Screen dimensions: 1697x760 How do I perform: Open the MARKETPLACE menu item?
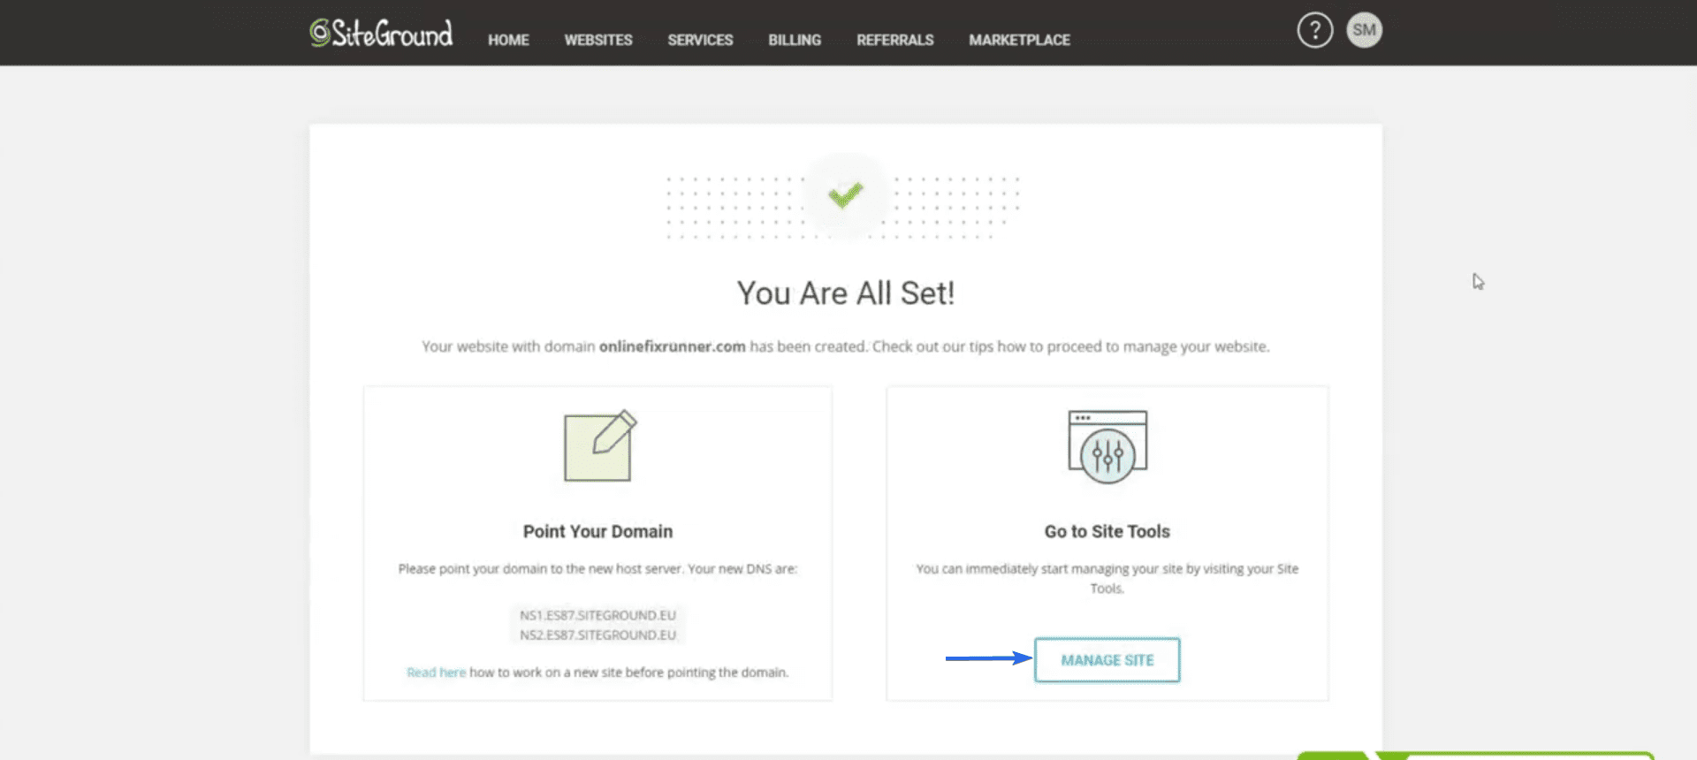(1019, 40)
